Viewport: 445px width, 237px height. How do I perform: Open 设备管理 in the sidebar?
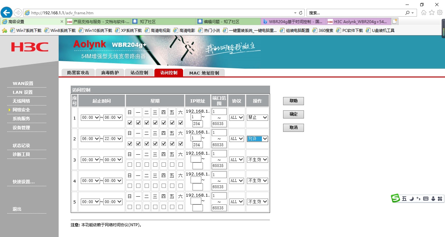point(22,128)
